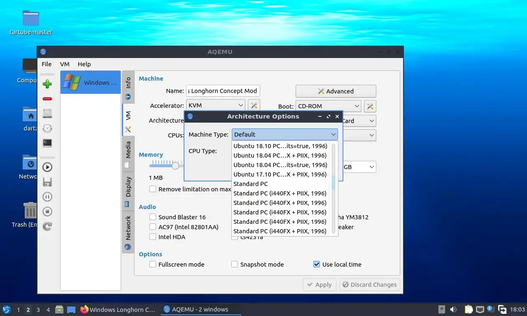Open the dartz home folder on desktop
527x316 pixels.
point(30,119)
